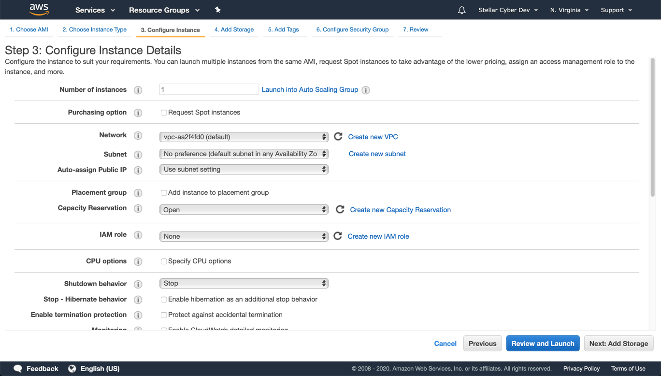Click the Number of instances input field

click(x=209, y=89)
